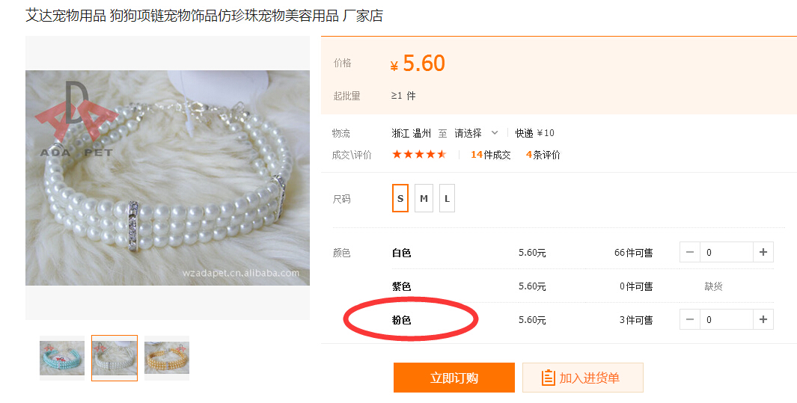
Task: Click the main pearl necklace product image
Action: coord(168,178)
